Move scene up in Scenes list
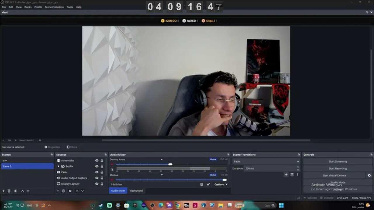The height and width of the screenshot is (210, 374). (x=22, y=191)
